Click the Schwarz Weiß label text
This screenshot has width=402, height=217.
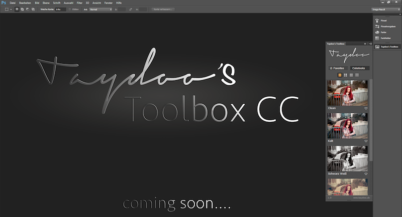(337, 173)
